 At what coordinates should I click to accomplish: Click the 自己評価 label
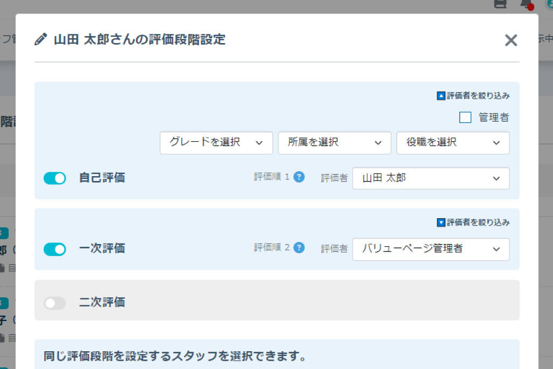pos(102,178)
